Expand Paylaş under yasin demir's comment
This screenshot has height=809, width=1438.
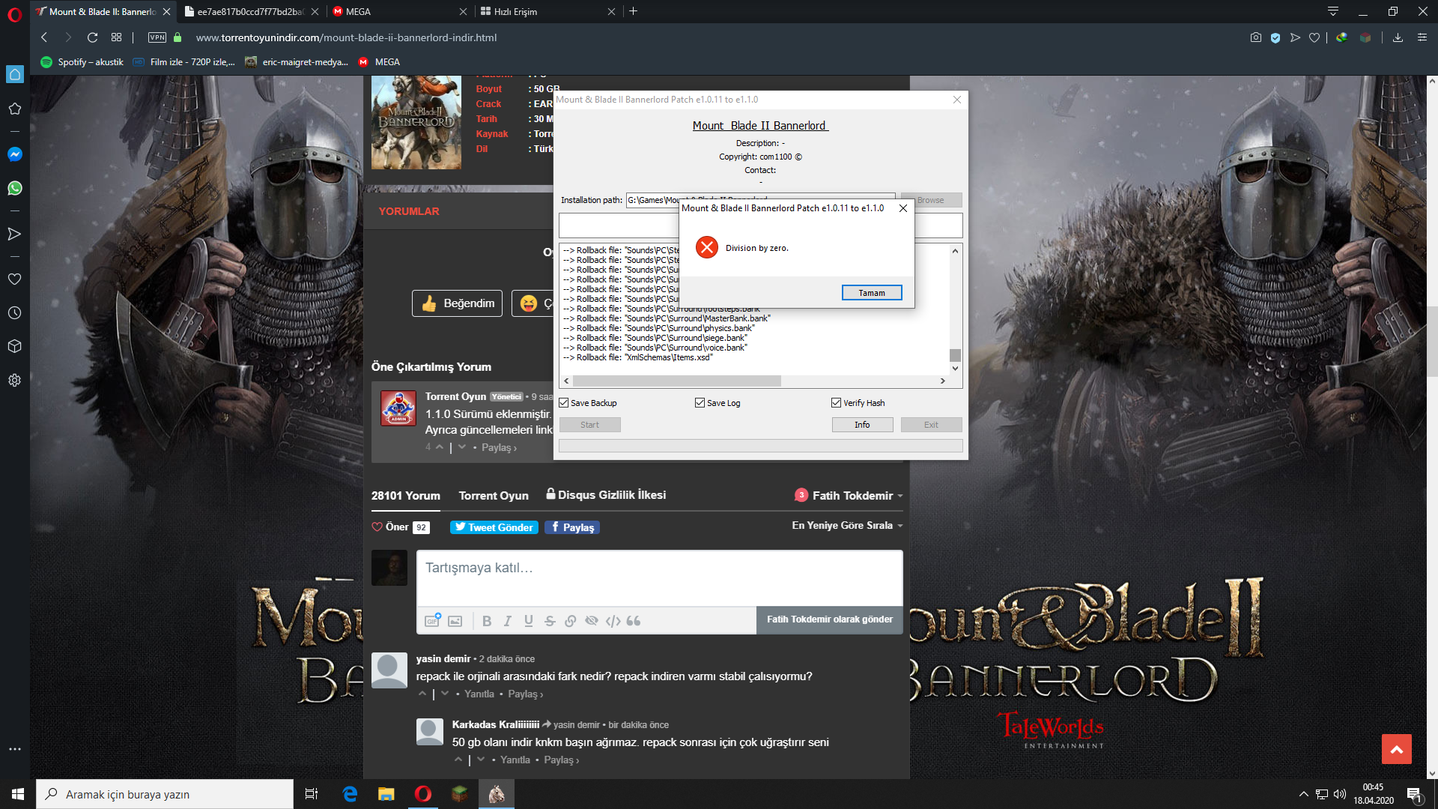click(526, 694)
